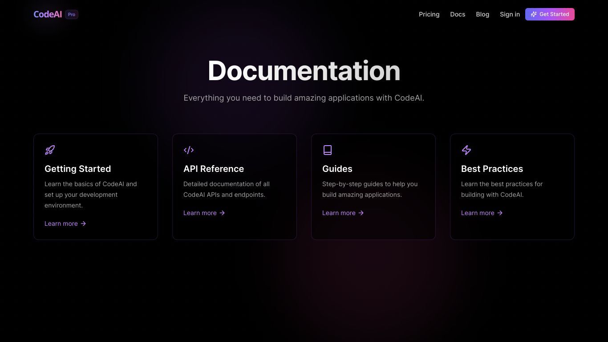Open Learn more under Getting Started
Image resolution: width=608 pixels, height=342 pixels.
click(x=61, y=224)
